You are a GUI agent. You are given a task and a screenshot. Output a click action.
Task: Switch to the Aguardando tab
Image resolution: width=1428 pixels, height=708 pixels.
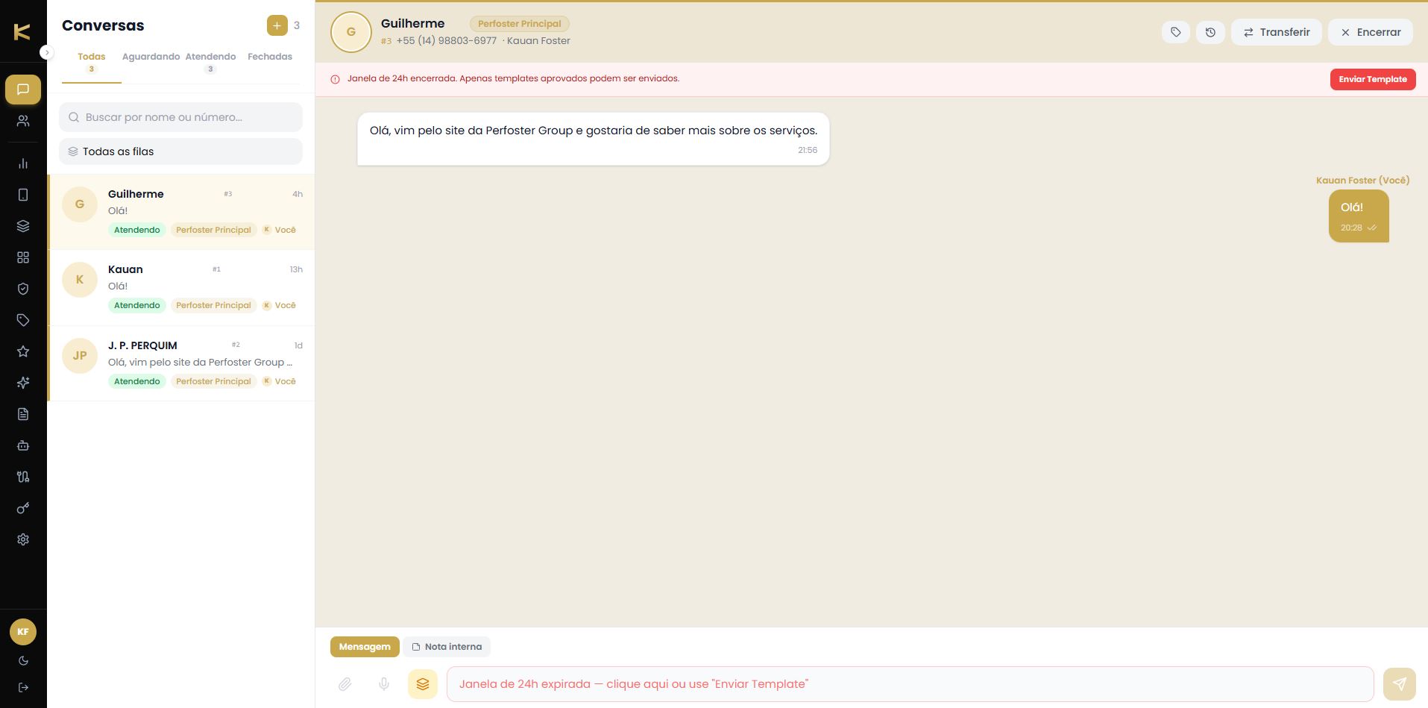(151, 57)
